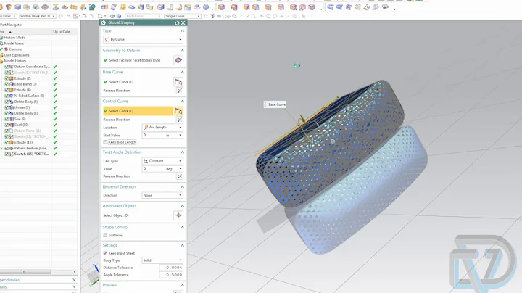Open the Law Type Constant dropdown
The image size is (522, 293).
(x=162, y=161)
